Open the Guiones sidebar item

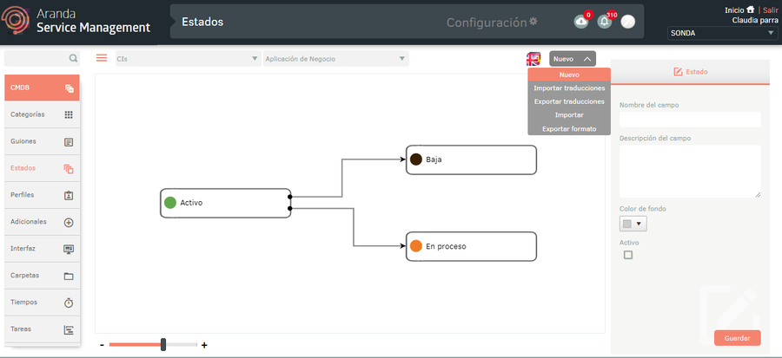(x=42, y=141)
